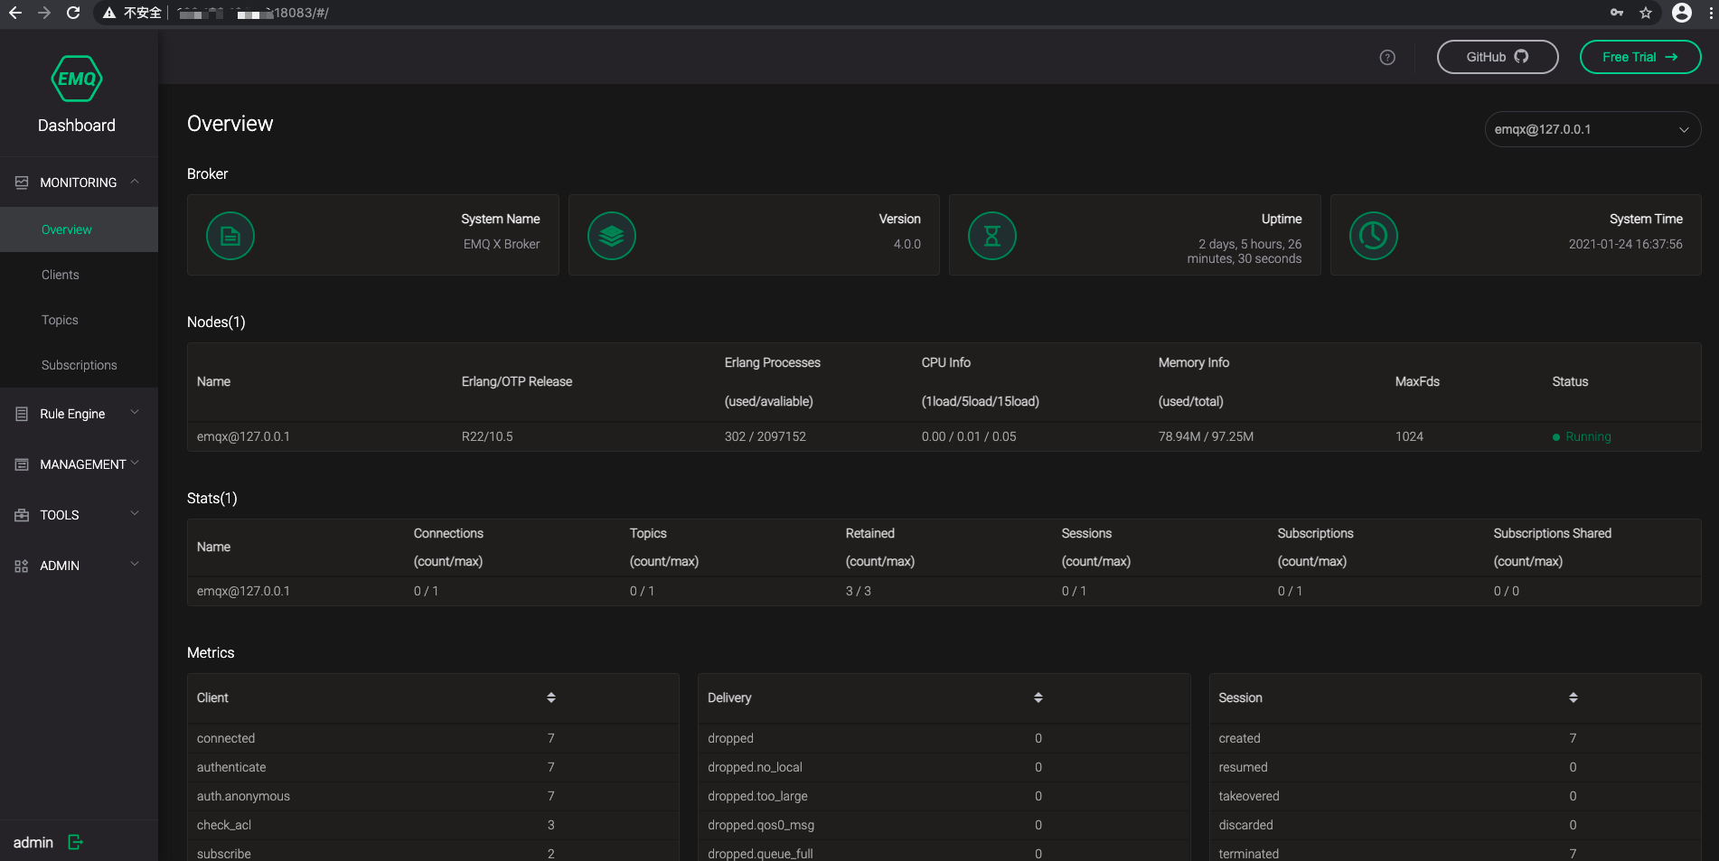The image size is (1719, 861).
Task: Click the resumed session metric
Action: coord(1455,767)
